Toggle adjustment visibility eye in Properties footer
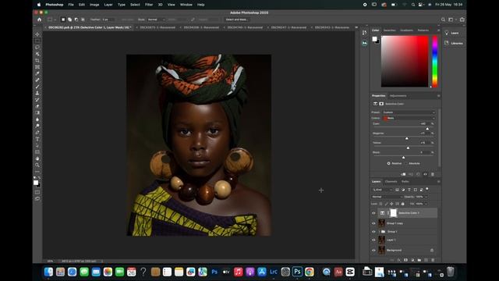499x281 pixels. click(x=425, y=174)
